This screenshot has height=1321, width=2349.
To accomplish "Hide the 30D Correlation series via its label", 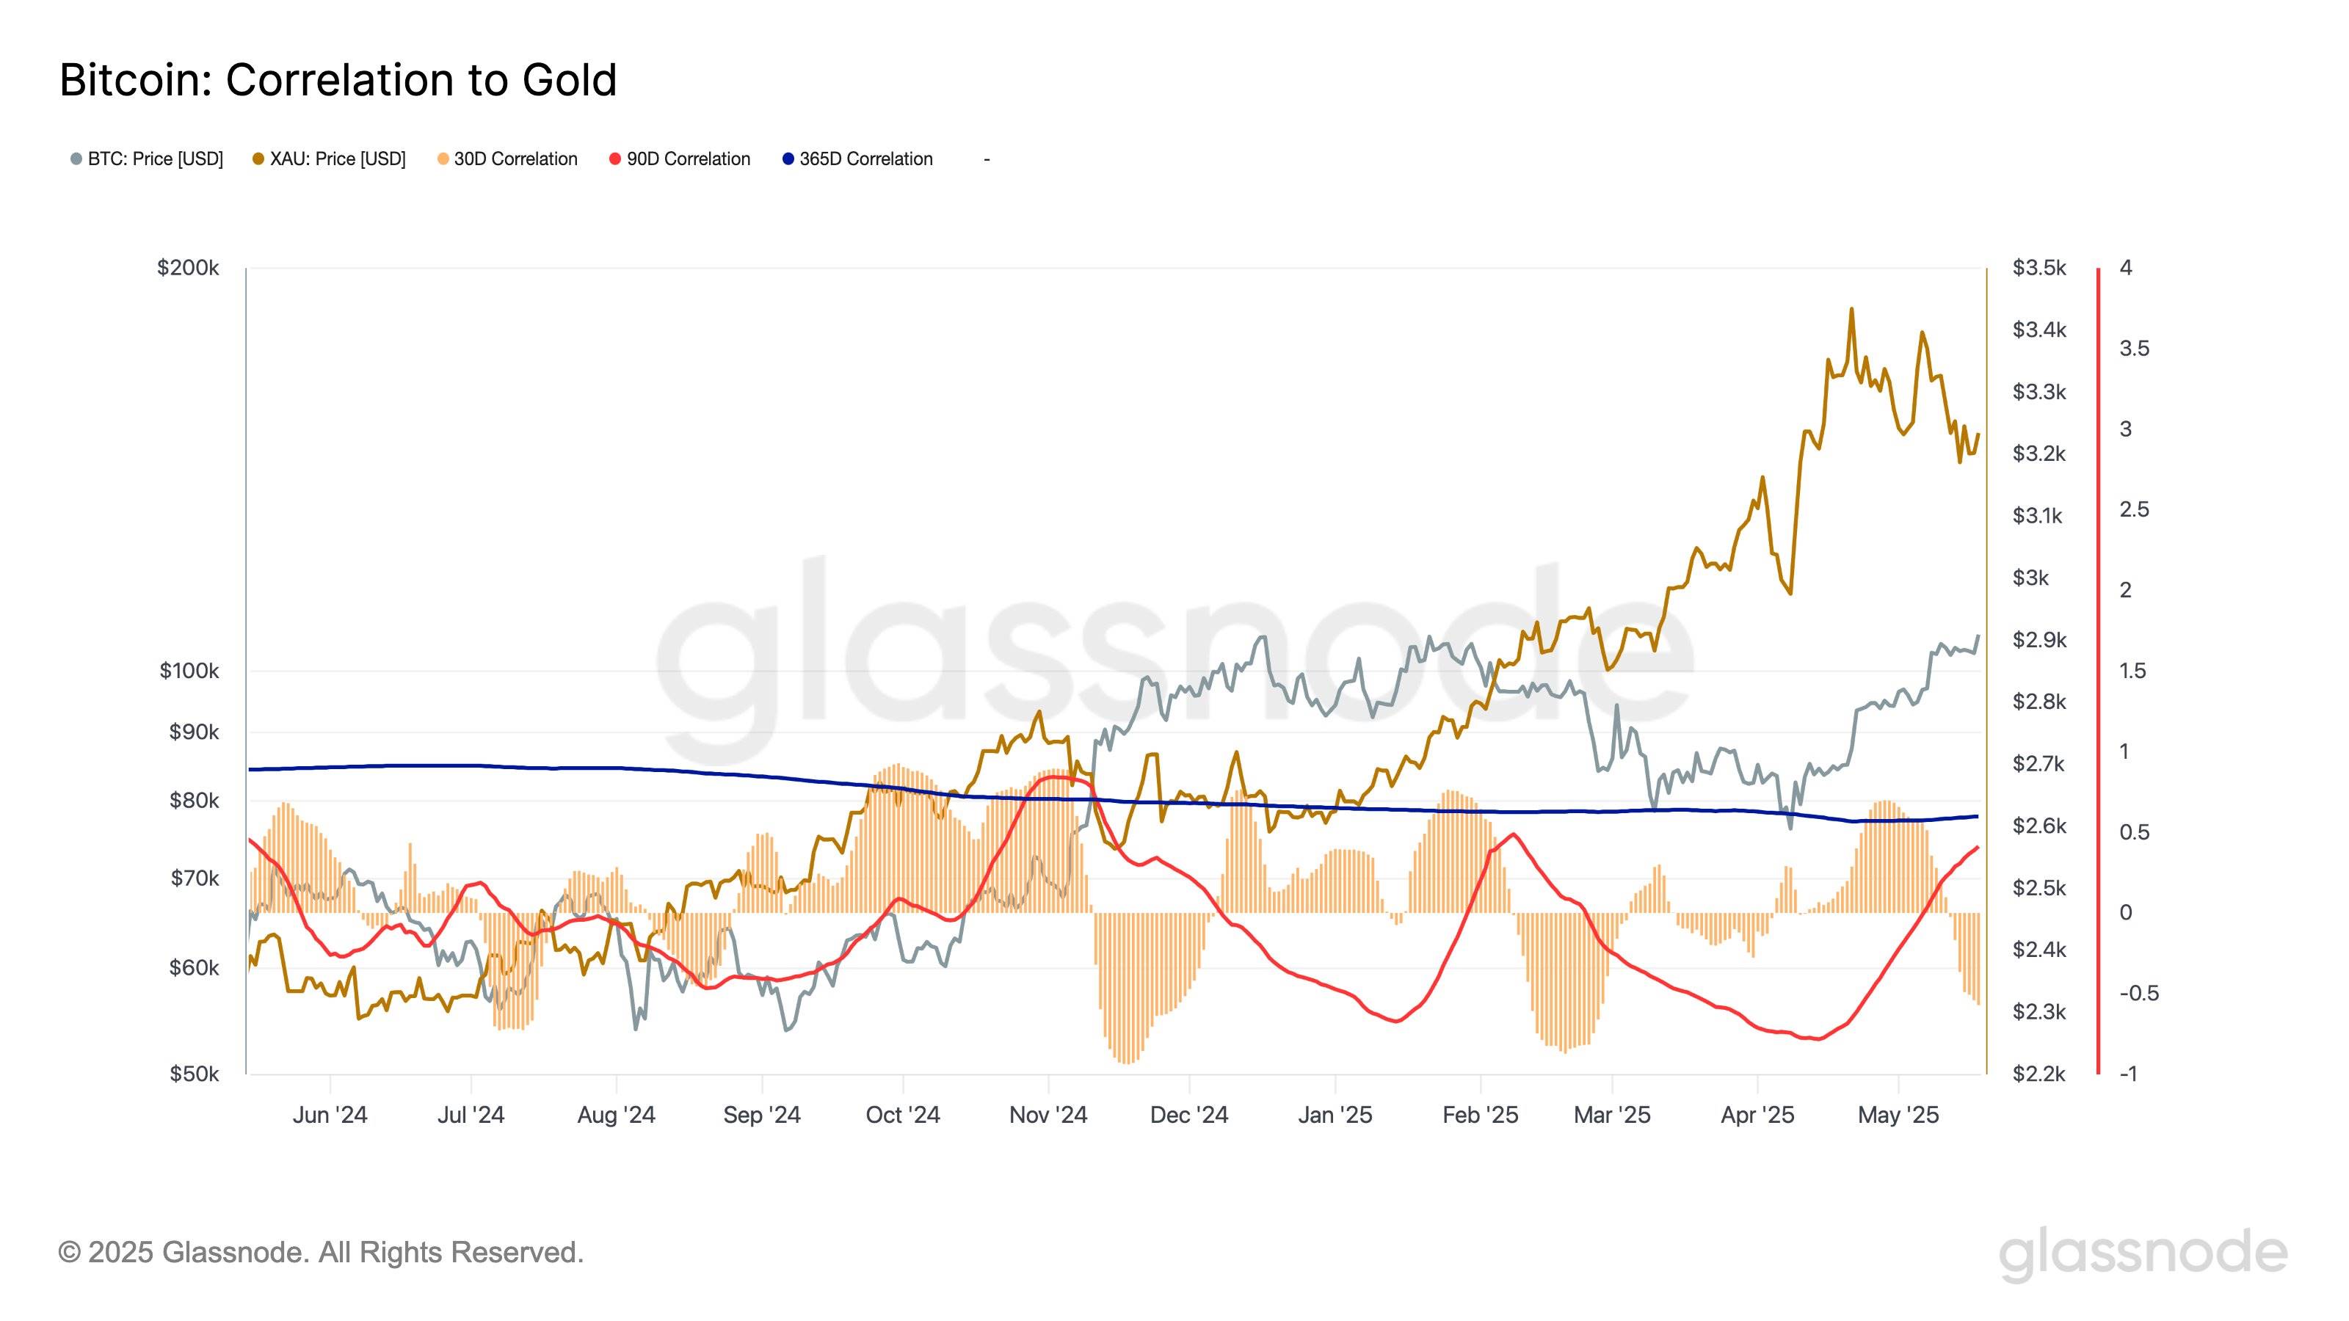I will [515, 159].
